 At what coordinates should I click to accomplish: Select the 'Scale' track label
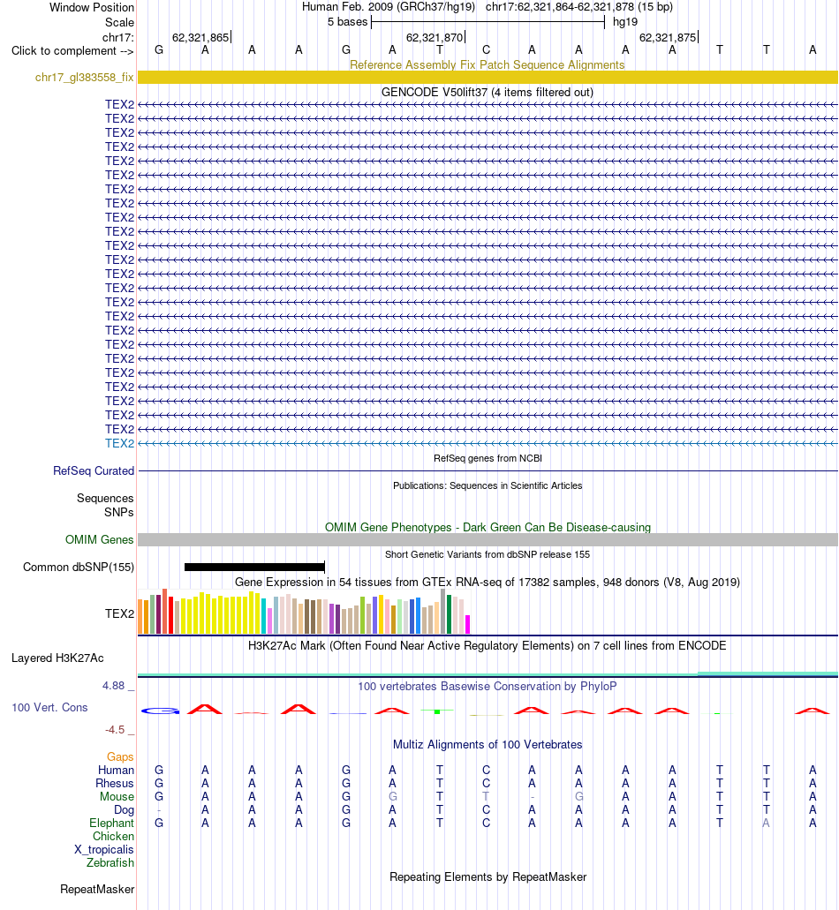[119, 23]
